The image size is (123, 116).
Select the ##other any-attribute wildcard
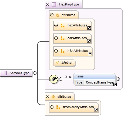(x=64, y=63)
